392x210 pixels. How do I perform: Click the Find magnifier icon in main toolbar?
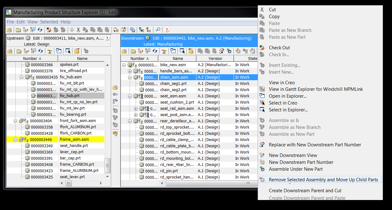coord(158,30)
